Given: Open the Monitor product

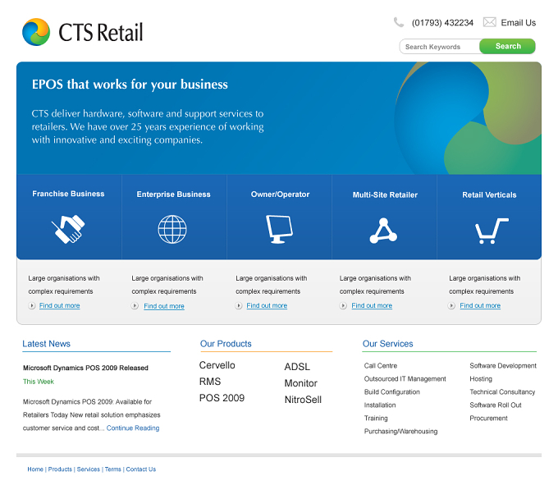Looking at the screenshot, I should (300, 383).
